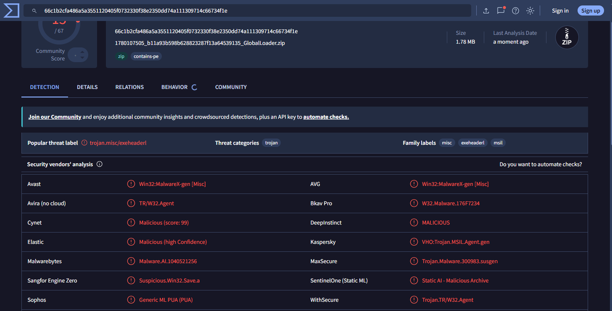Open the notifications chat icon
This screenshot has width=612, height=311.
click(501, 11)
